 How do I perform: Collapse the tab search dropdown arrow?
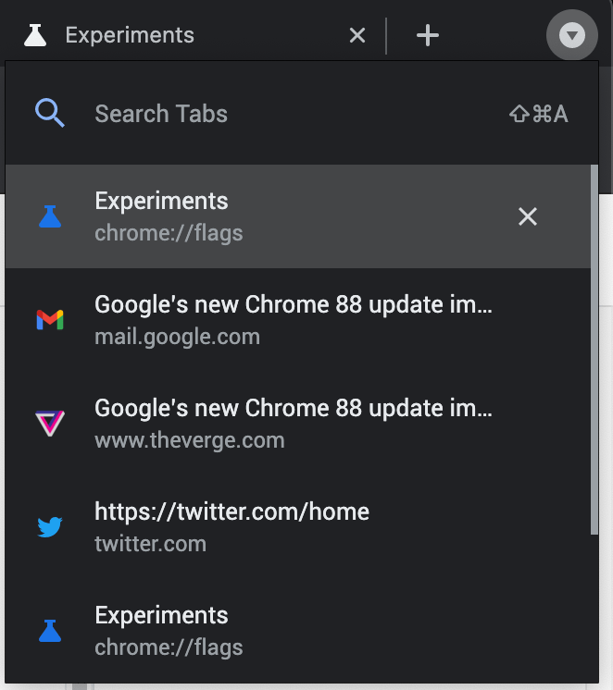point(572,36)
